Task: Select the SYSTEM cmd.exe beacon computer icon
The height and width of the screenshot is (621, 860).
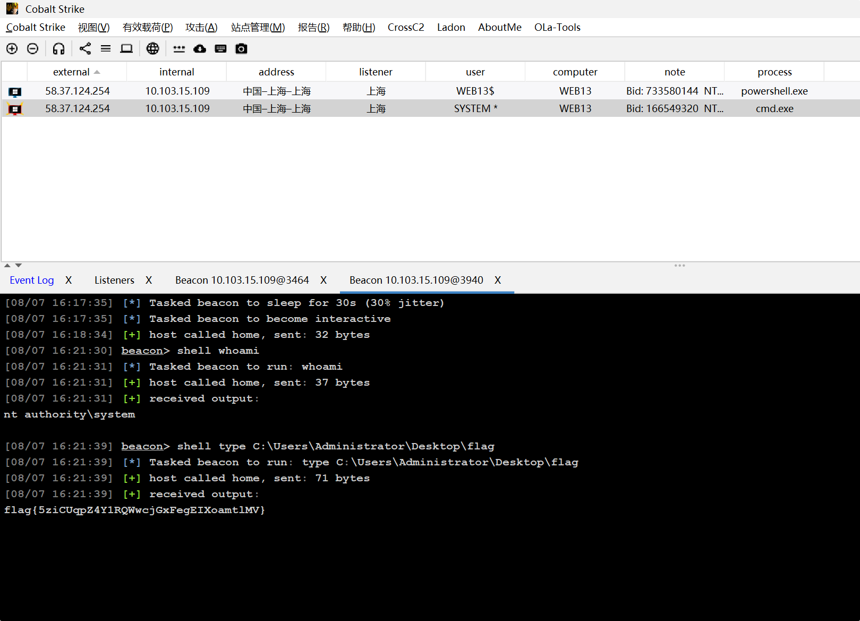Action: pyautogui.click(x=15, y=109)
